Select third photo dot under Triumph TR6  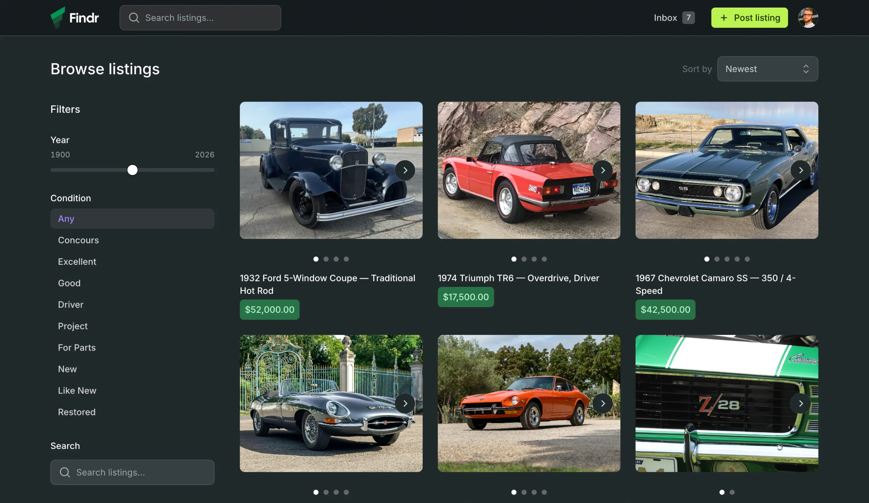[534, 259]
